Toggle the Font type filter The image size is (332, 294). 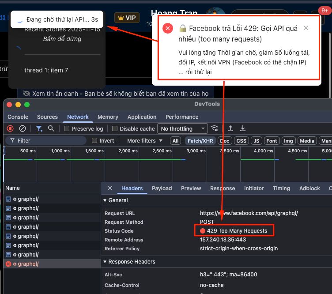(272, 141)
